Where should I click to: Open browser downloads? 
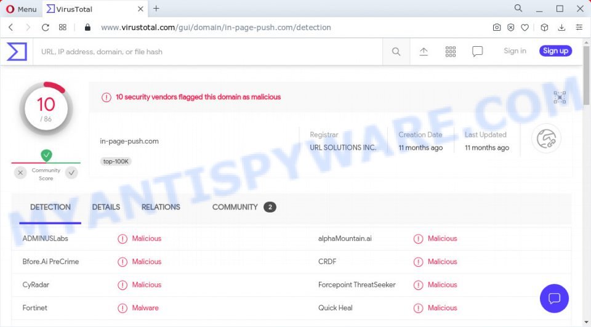(561, 27)
